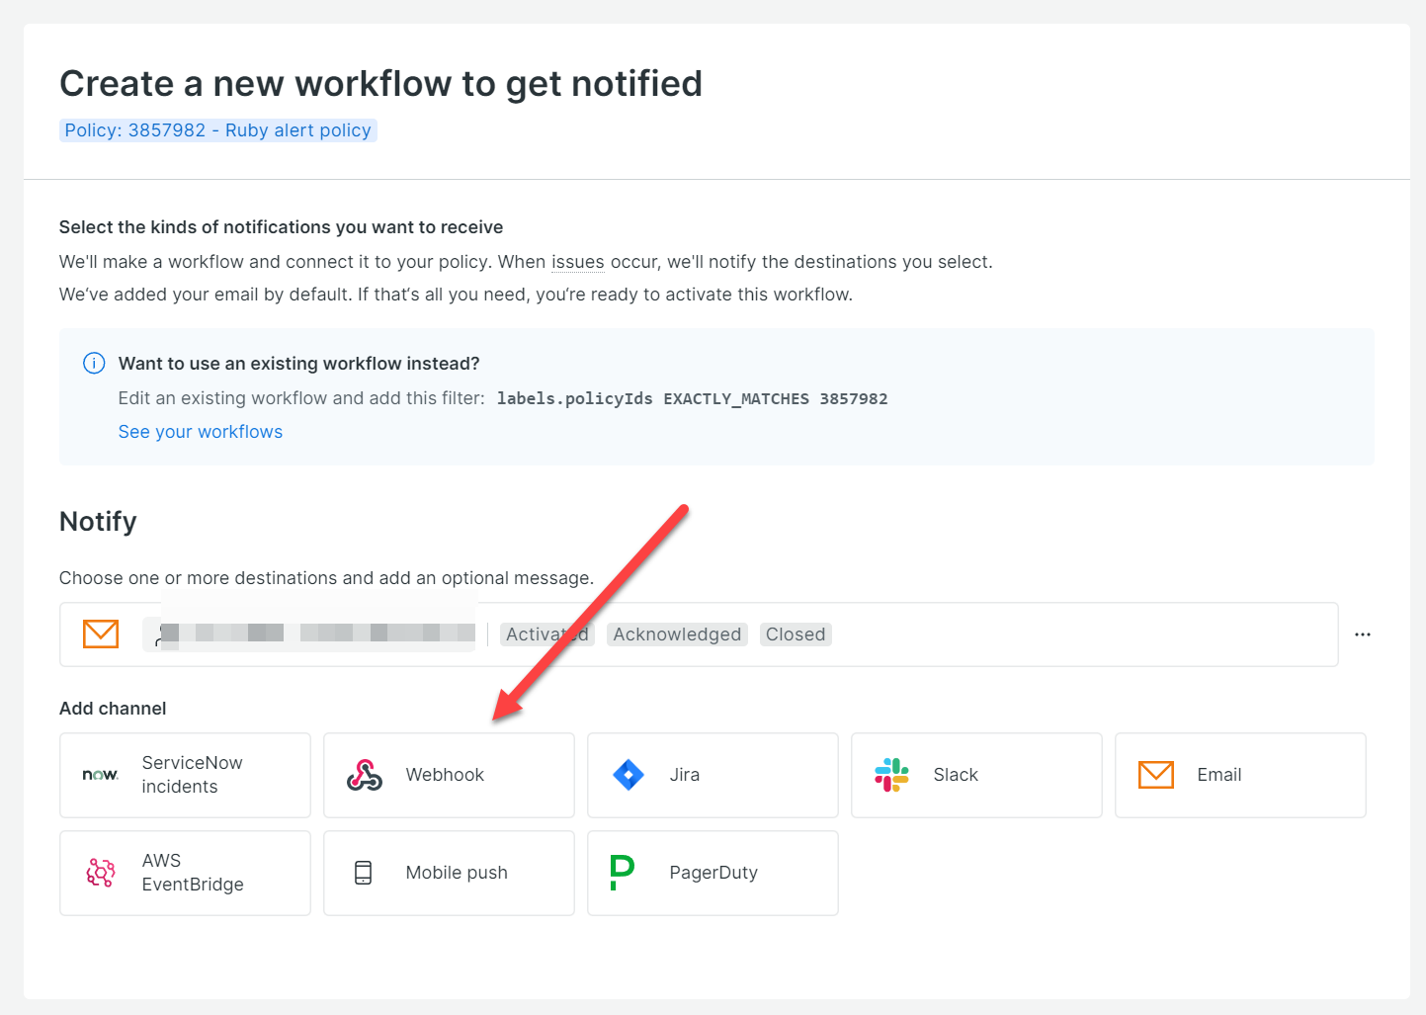Click the ServiceNow logo icon
The width and height of the screenshot is (1426, 1015).
[x=100, y=775]
